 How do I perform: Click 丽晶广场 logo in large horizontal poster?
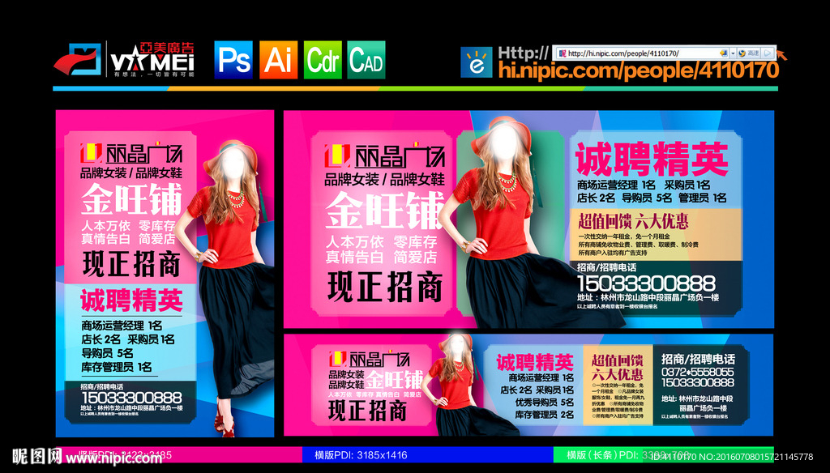[384, 156]
